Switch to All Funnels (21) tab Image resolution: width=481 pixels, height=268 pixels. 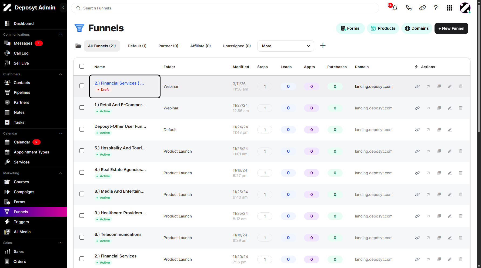point(102,46)
